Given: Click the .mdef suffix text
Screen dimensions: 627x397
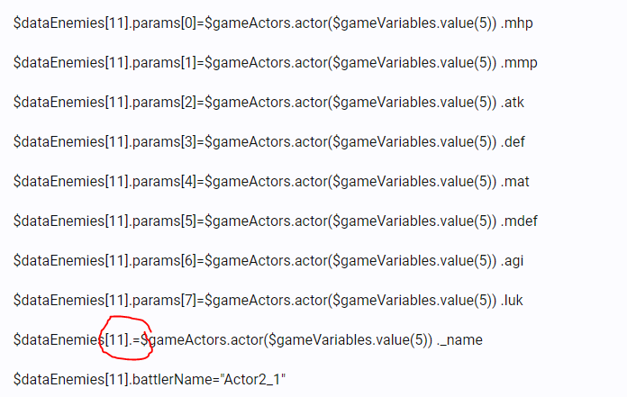Looking at the screenshot, I should [x=519, y=221].
